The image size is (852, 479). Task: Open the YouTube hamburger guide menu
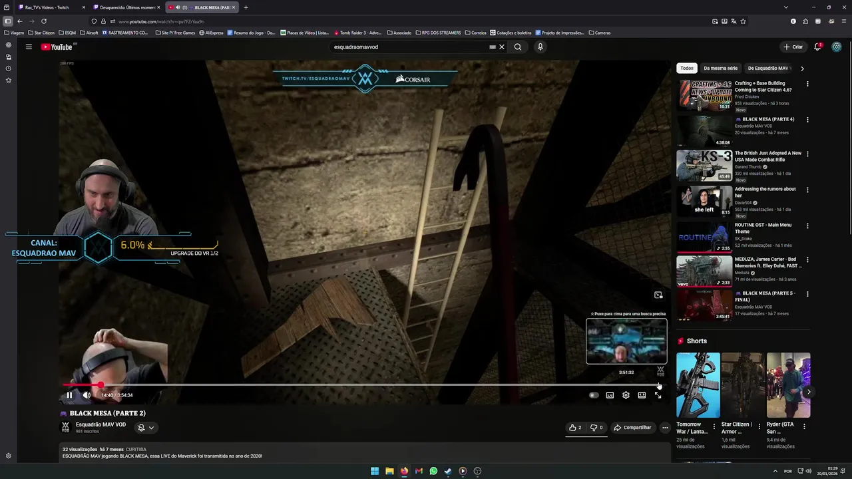(x=29, y=47)
